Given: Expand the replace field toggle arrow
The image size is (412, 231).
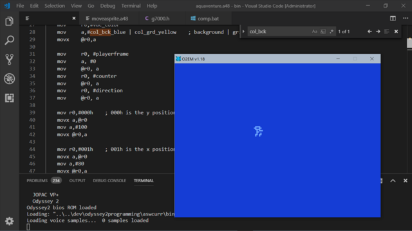Looking at the screenshot, I should (243, 31).
